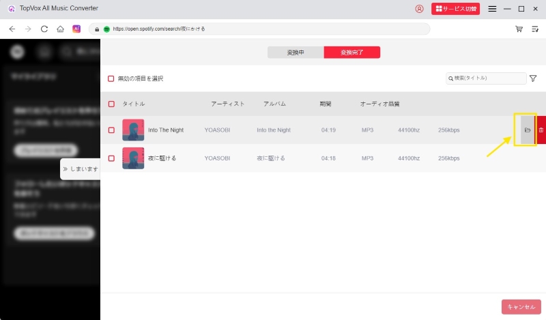Click the アーティスト column header
Viewport: 546px width, 320px height.
point(228,104)
